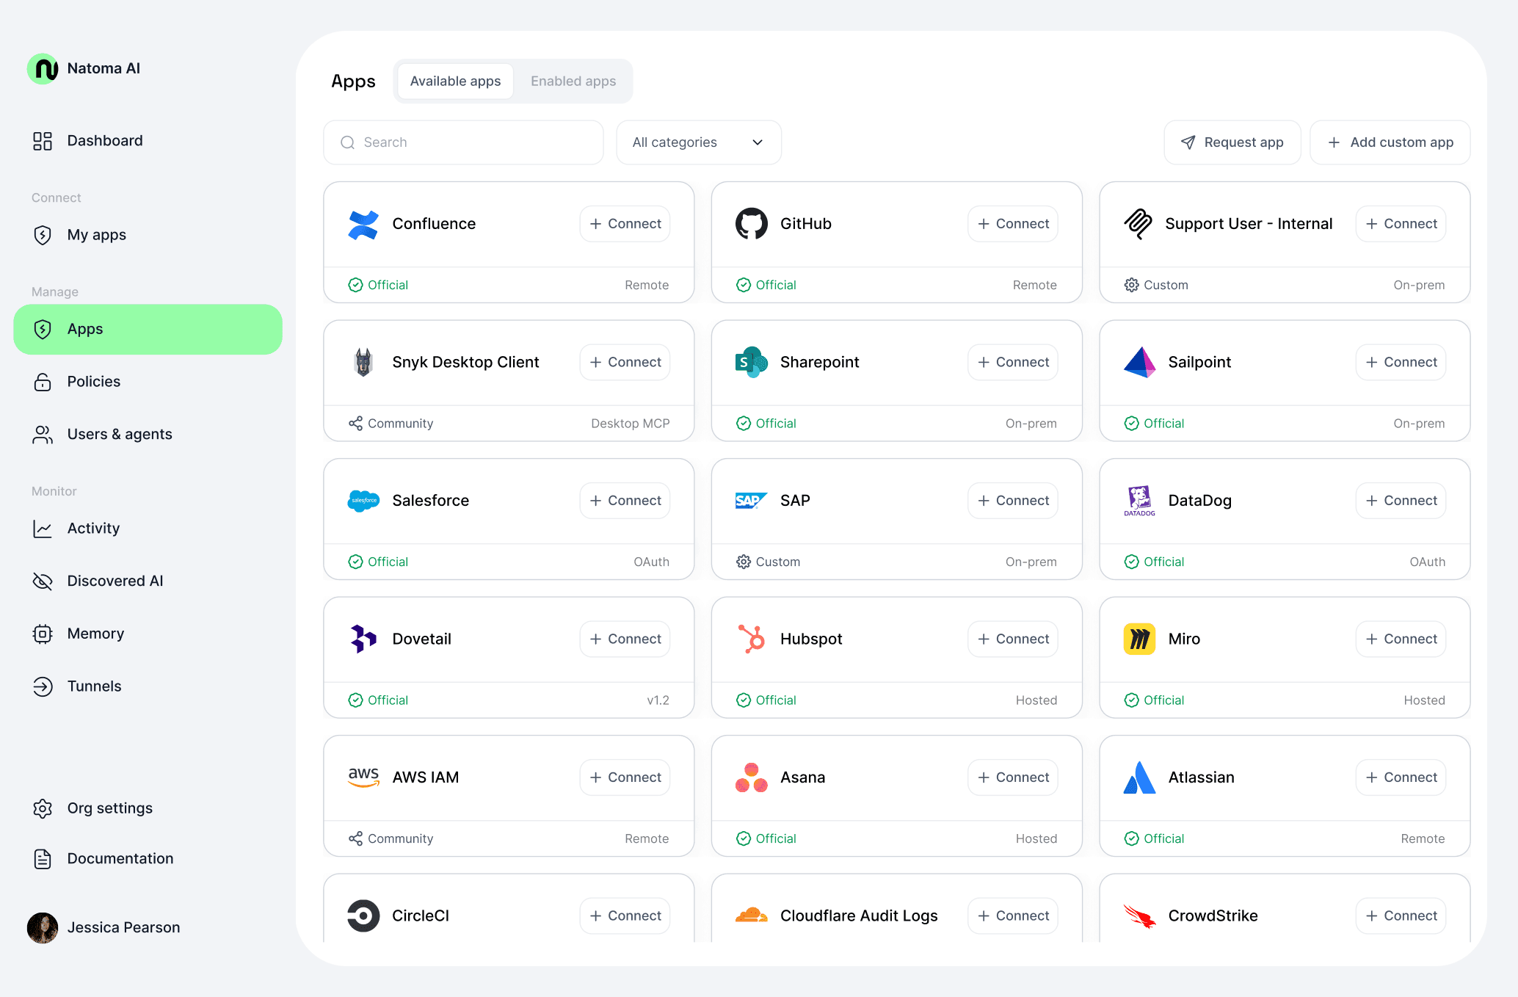
Task: Click Jessica Pearson's profile avatar
Action: coord(43,928)
